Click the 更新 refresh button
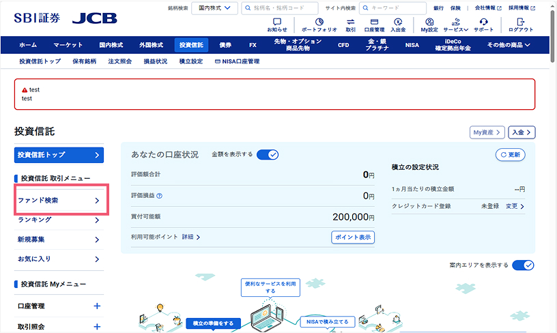 point(510,155)
